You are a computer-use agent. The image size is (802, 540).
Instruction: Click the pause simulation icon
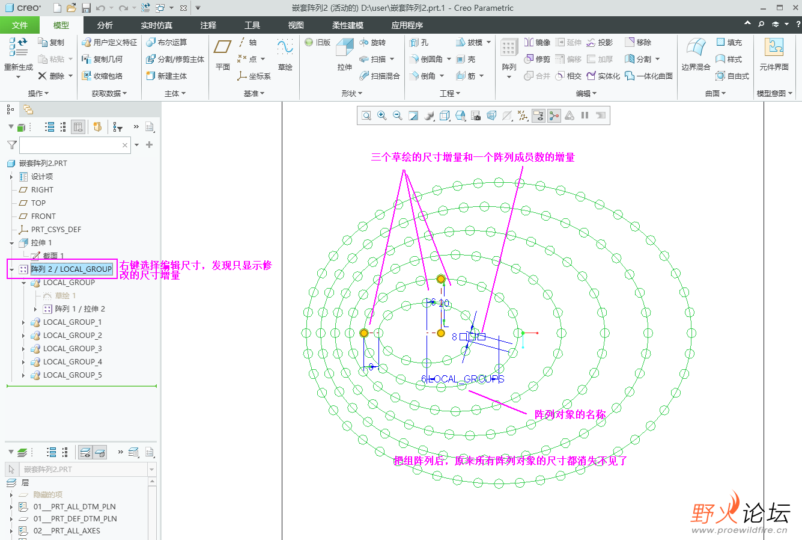click(x=585, y=115)
